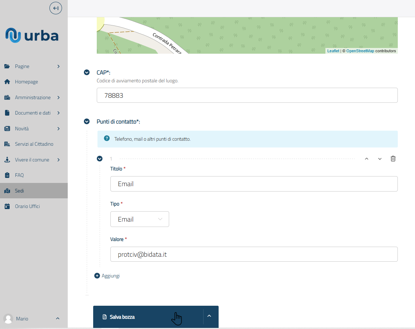
Task: Open the OpenStreetMap link on map
Action: (360, 51)
